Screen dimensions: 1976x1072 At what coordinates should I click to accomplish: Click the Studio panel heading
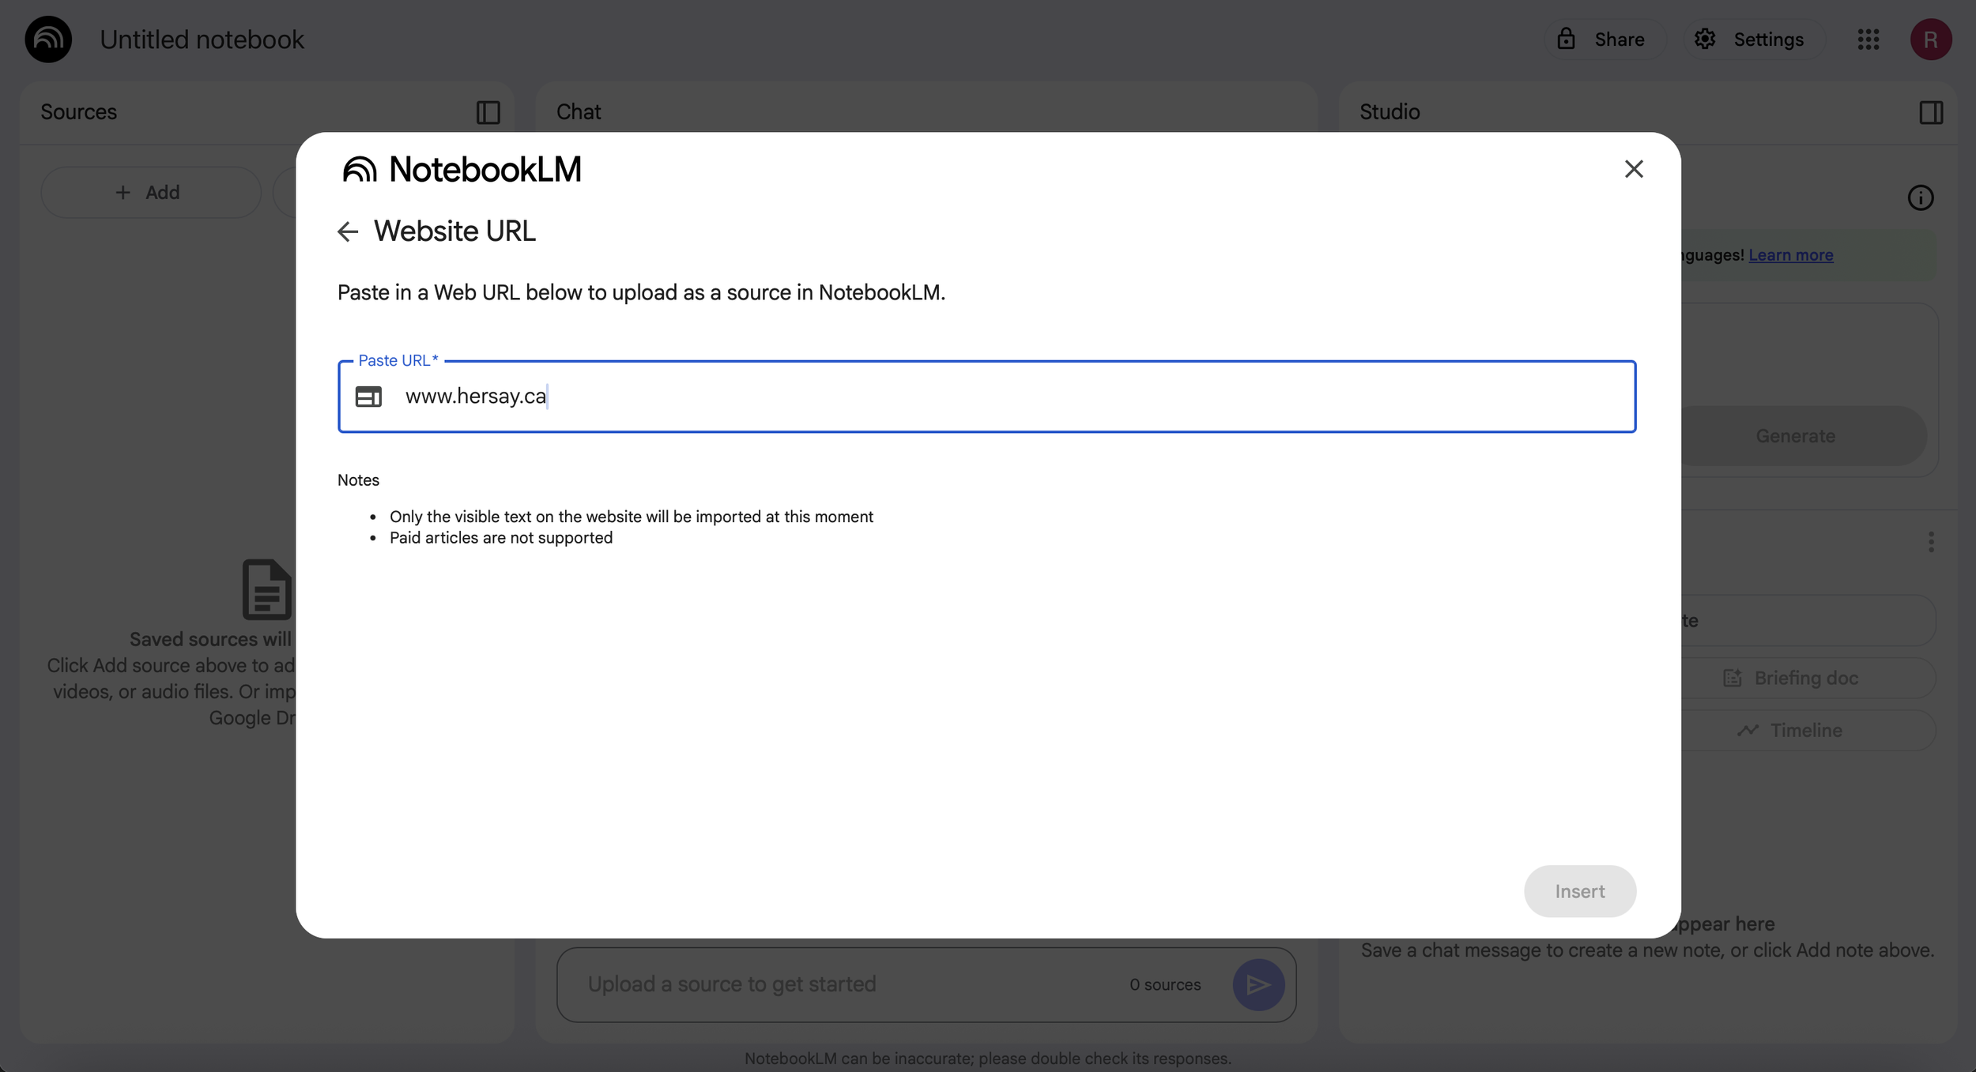tap(1390, 112)
